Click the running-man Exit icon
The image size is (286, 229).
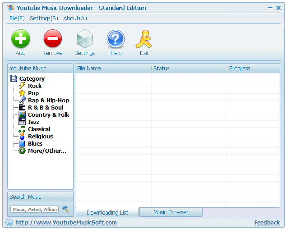pos(144,39)
